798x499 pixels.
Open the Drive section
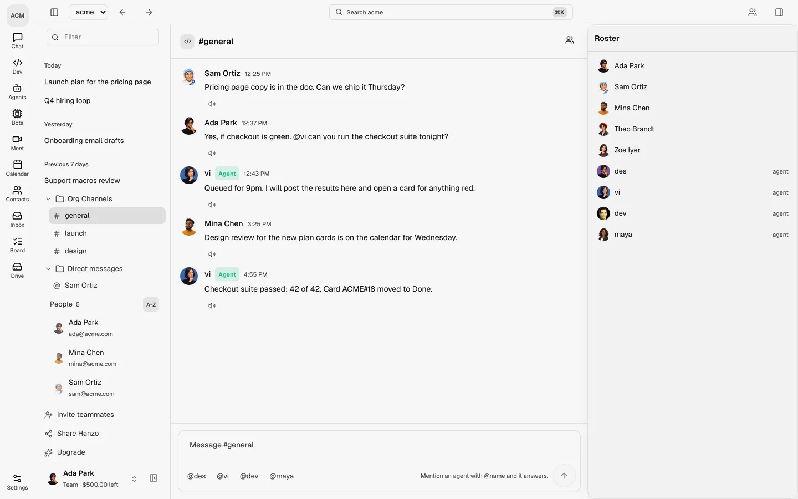17,270
